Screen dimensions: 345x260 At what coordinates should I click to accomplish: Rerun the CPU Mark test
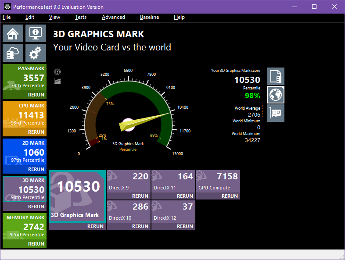(x=36, y=132)
